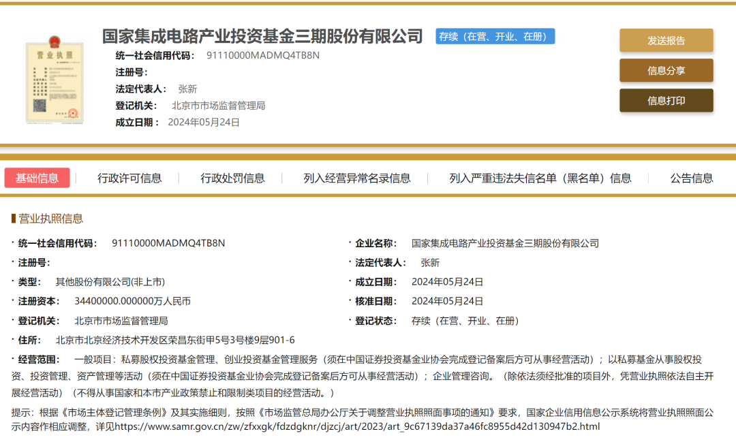Screen dimensions: 736x442
Task: Click the 营业执照信息 section heading
Action: (x=50, y=219)
